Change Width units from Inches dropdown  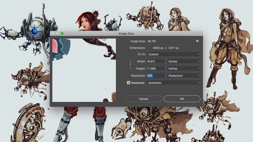(184, 62)
